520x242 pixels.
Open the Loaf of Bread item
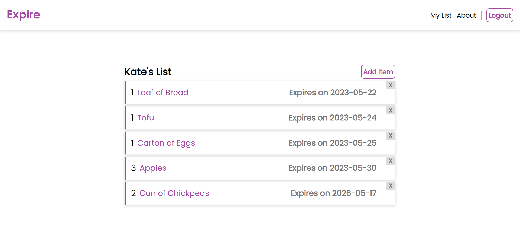coord(163,93)
